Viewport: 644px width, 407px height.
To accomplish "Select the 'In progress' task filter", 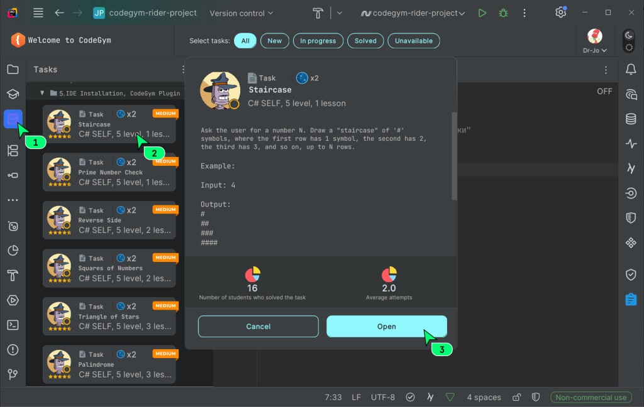I will (318, 41).
